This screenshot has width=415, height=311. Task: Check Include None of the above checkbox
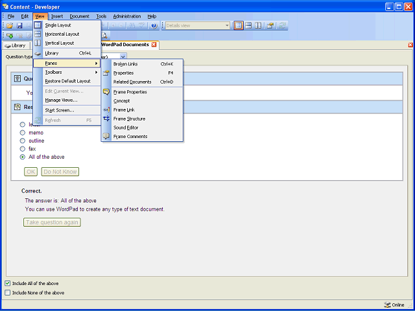tap(8, 293)
